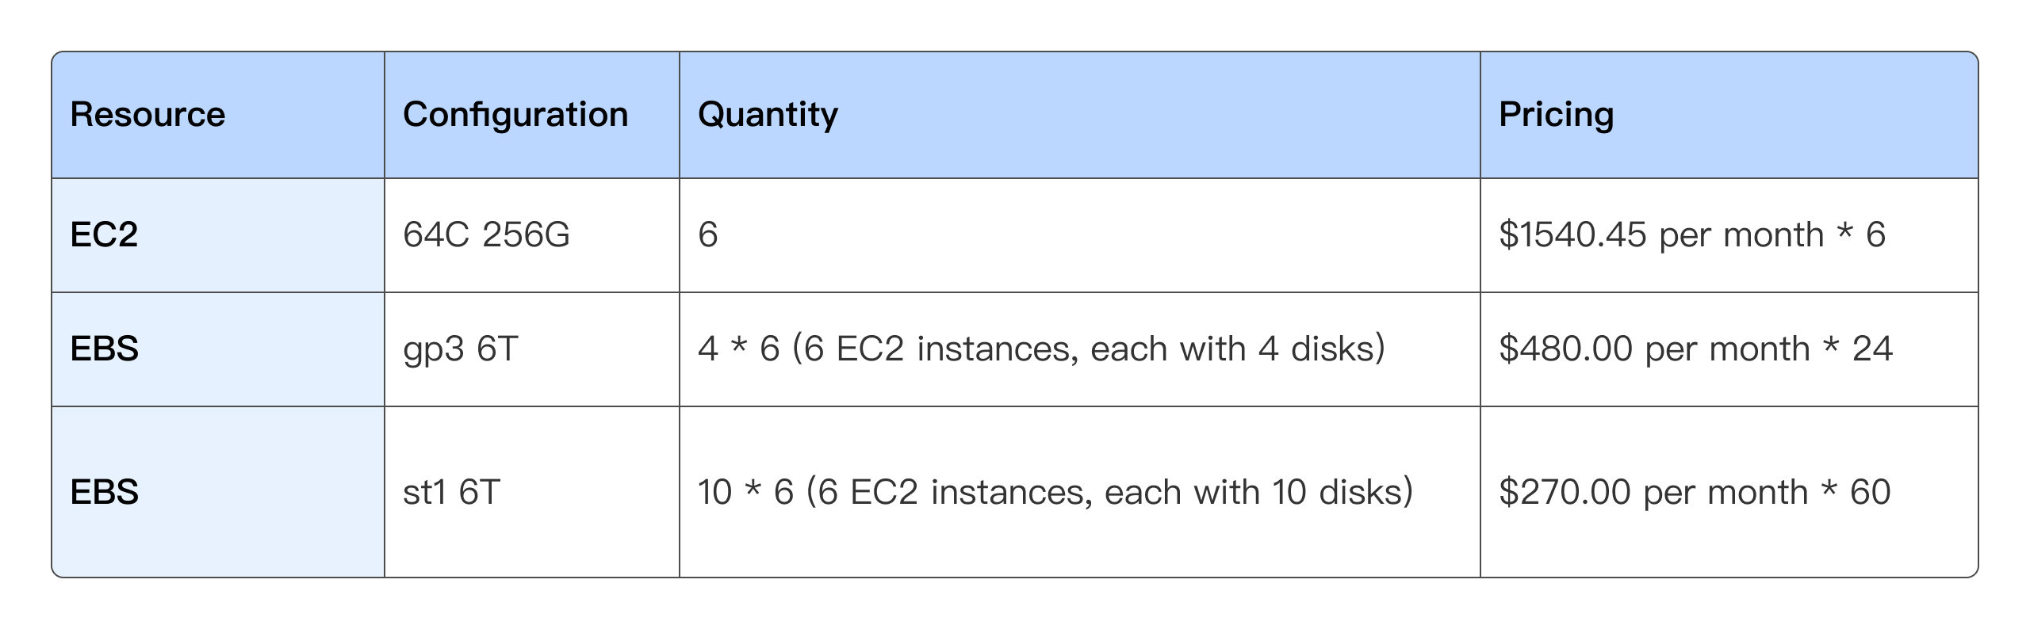Screen dimensions: 2030x629
Task: Click the EBS label in st1 row
Action: pos(104,492)
